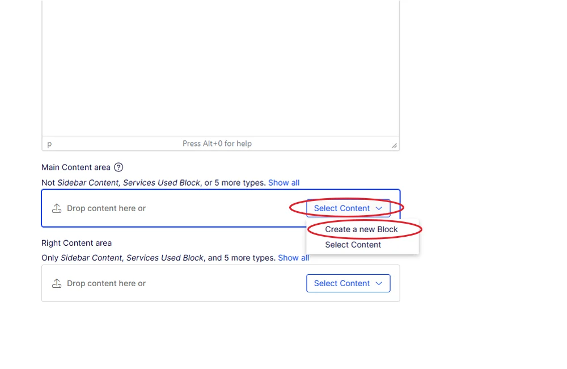Screen dimensions: 567x369
Task: Click the help icon beside Main Content area
Action: pos(119,167)
